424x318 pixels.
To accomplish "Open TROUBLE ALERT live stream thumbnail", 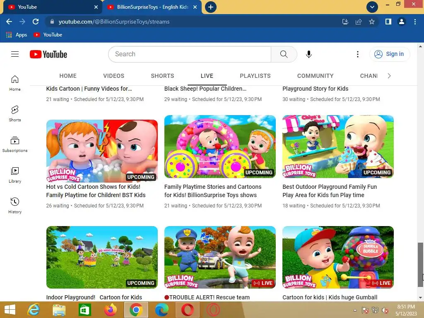I will point(220,257).
